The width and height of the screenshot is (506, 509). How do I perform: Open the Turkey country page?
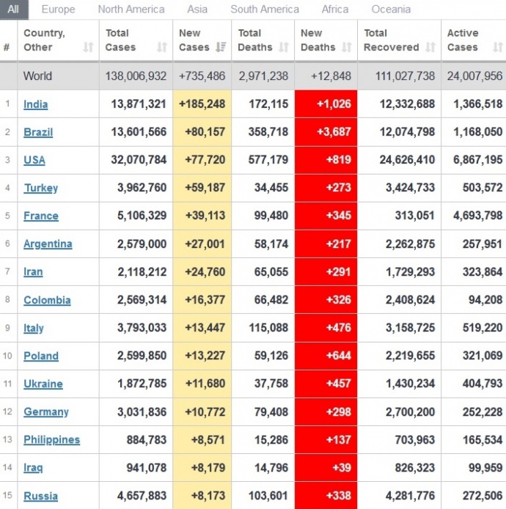pos(40,188)
